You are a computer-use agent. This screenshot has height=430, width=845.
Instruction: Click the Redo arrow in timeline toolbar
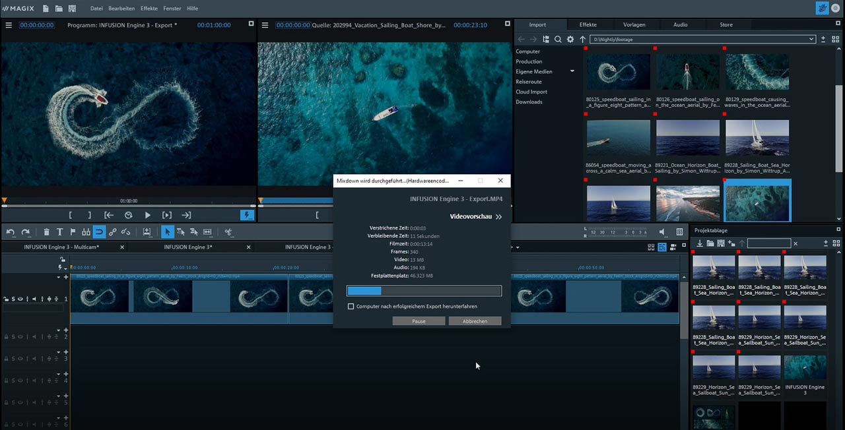(x=26, y=232)
